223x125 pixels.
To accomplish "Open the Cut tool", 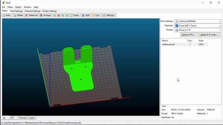I will coord(96,15).
